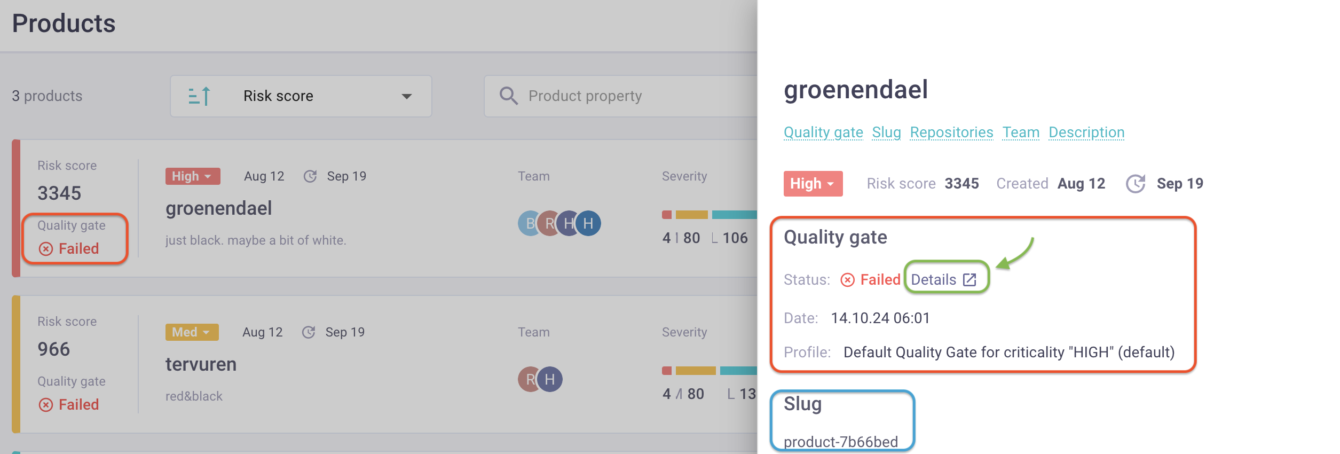This screenshot has height=454, width=1340.
Task: Click the R avatar in tervuren team
Action: pyautogui.click(x=529, y=379)
